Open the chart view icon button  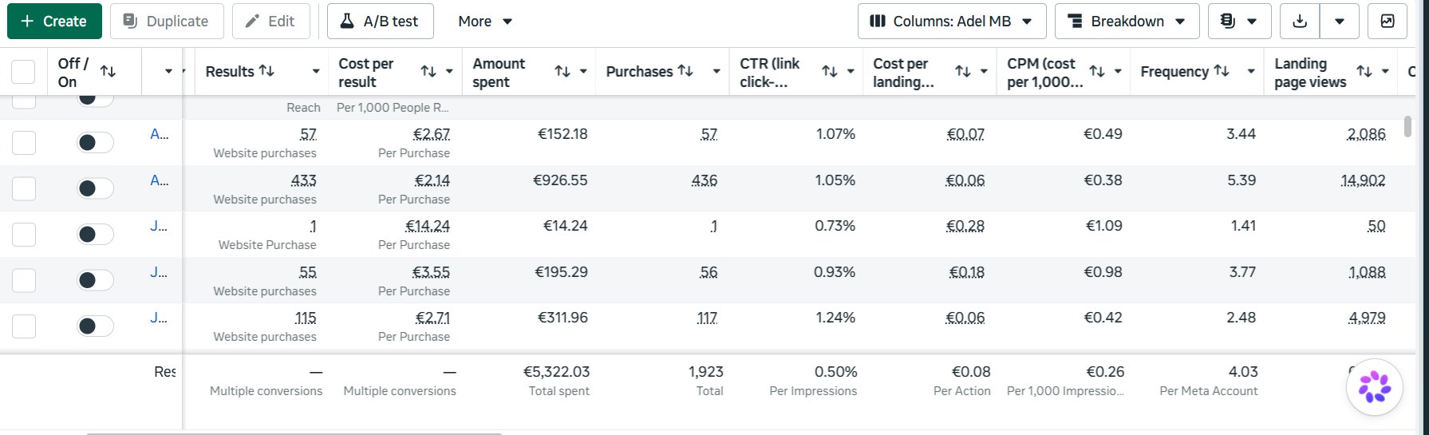(1388, 22)
